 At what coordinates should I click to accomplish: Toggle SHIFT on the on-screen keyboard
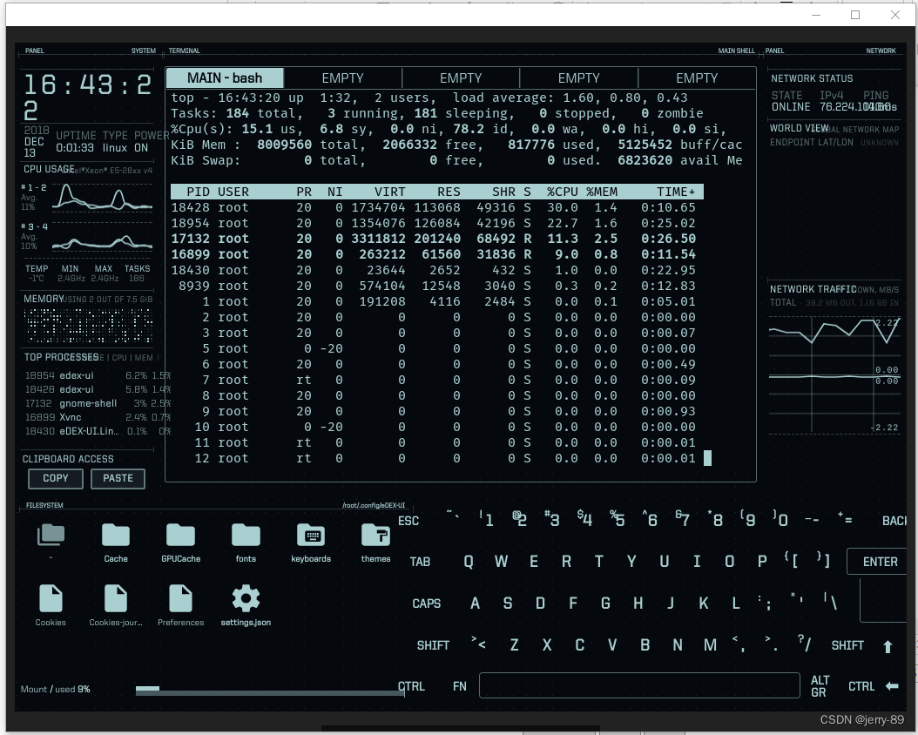(x=433, y=644)
